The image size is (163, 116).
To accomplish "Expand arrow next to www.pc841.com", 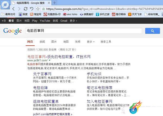I will (50, 60).
